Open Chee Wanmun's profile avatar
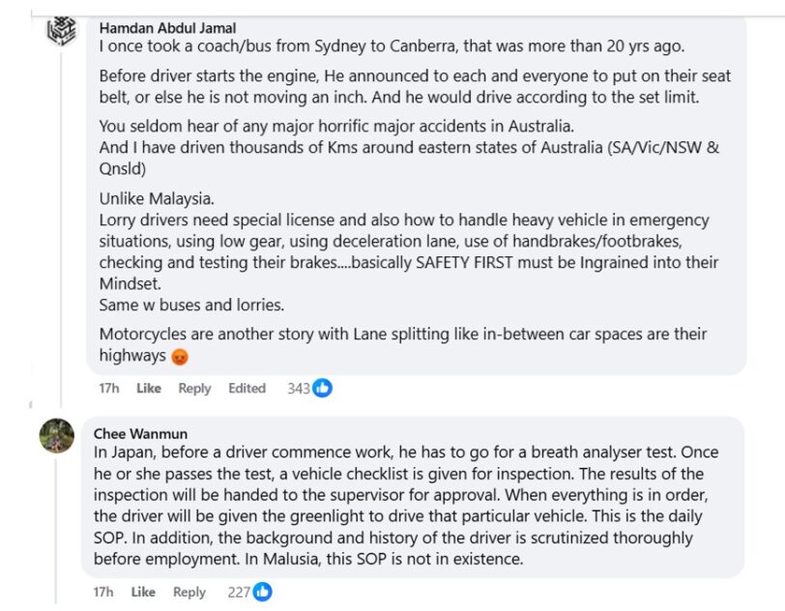 57,436
